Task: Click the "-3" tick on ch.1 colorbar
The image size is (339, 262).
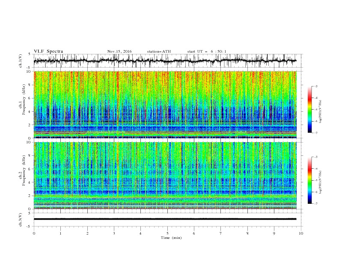Action: 315,86
